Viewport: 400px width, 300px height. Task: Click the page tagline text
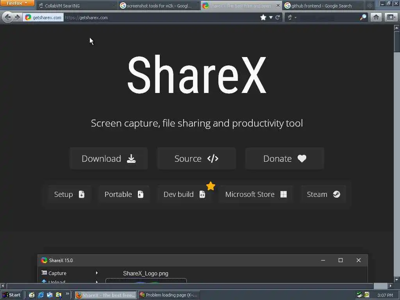(197, 123)
